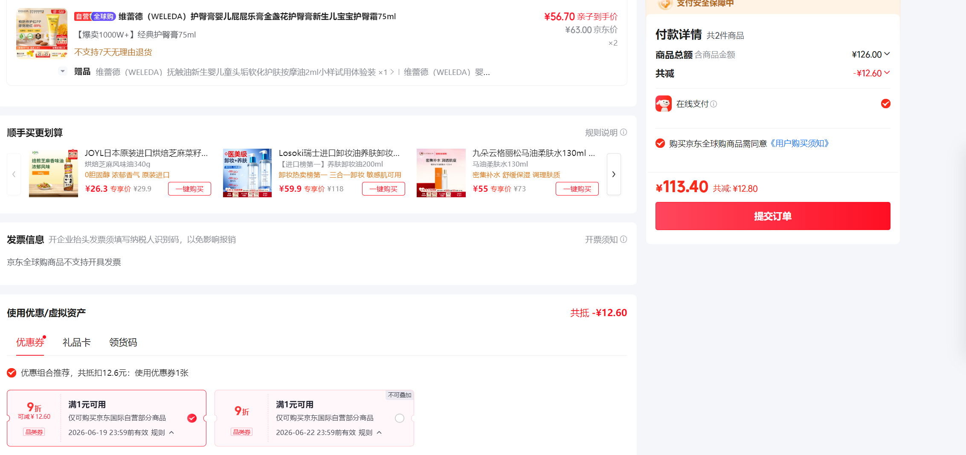
Task: Click the 支付安全保障中 shield icon
Action: pos(664,3)
